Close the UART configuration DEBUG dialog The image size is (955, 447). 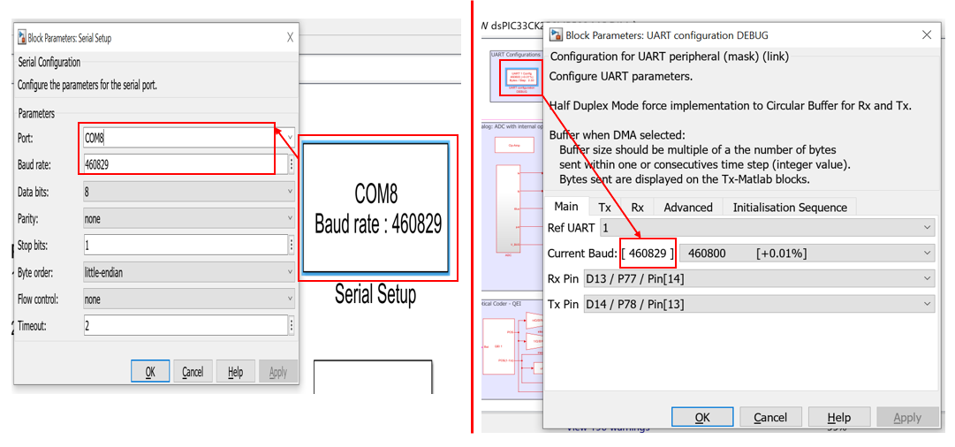pyautogui.click(x=927, y=34)
